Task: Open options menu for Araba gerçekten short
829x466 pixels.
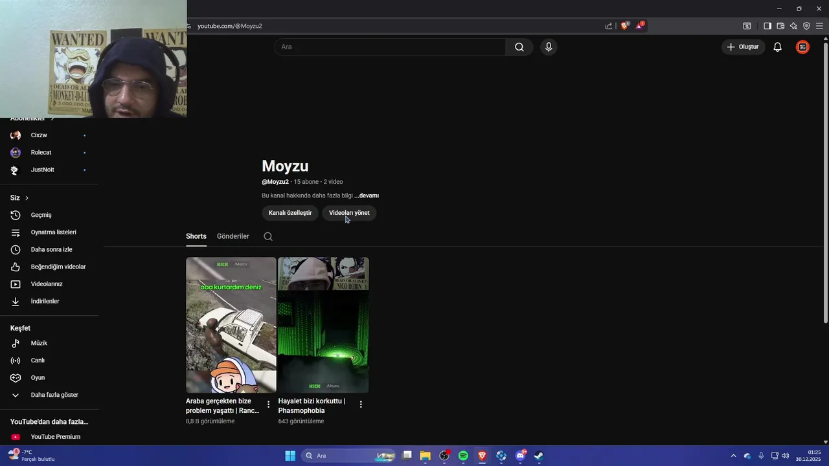Action: pyautogui.click(x=269, y=405)
